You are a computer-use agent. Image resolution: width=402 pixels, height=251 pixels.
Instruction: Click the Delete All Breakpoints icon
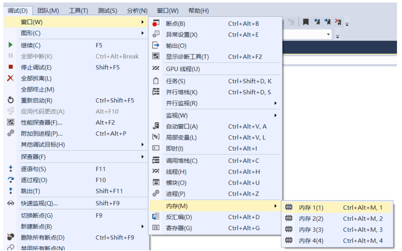pos(10,237)
